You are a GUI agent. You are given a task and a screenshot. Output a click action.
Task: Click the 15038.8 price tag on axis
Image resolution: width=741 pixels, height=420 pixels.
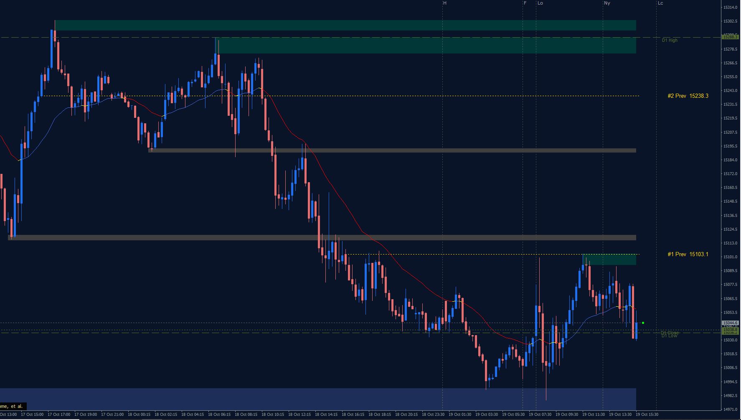point(731,330)
